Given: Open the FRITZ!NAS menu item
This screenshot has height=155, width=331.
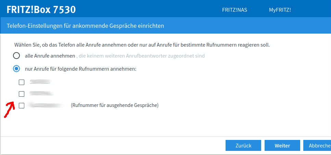Looking at the screenshot, I should 234,10.
